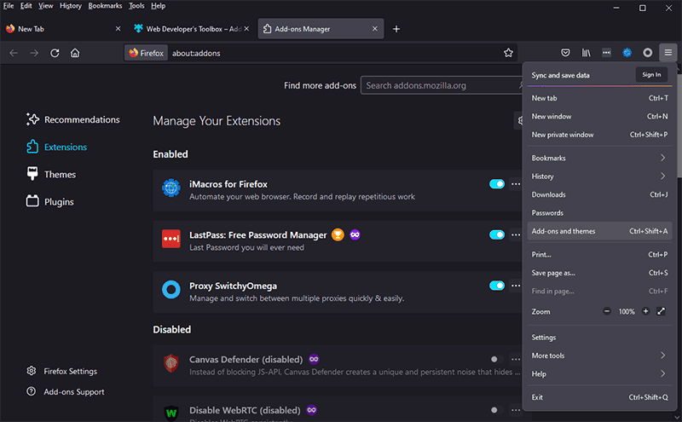
Task: Click the recommended trophy badge on LastPass
Action: (x=338, y=235)
